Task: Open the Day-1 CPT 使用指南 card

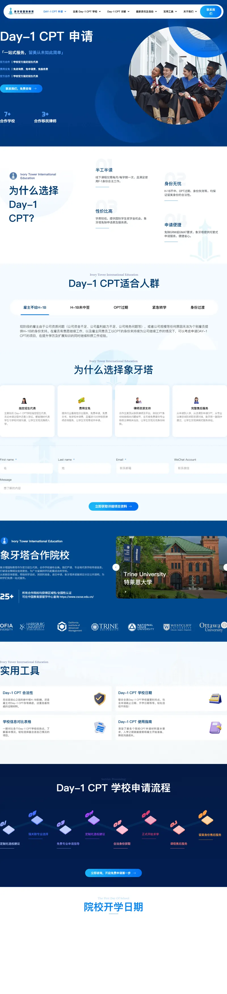Action: coord(171,728)
